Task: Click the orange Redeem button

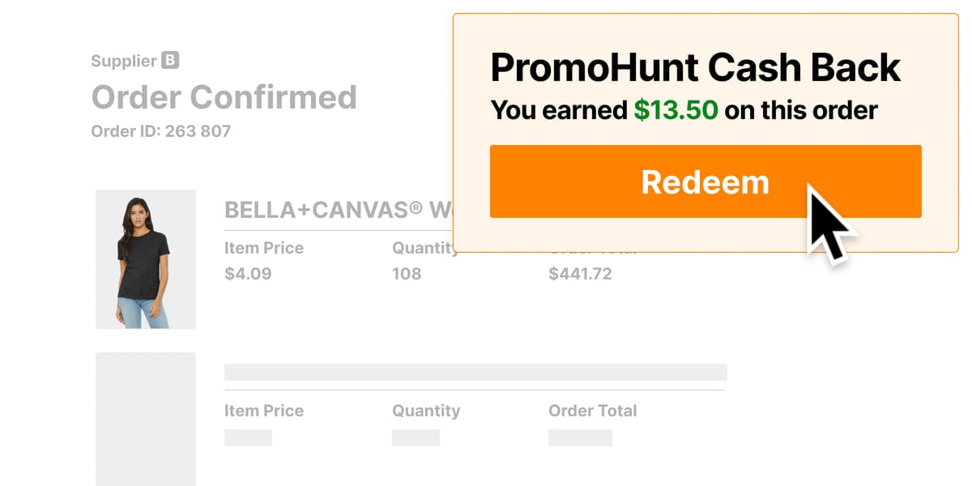Action: point(706,181)
